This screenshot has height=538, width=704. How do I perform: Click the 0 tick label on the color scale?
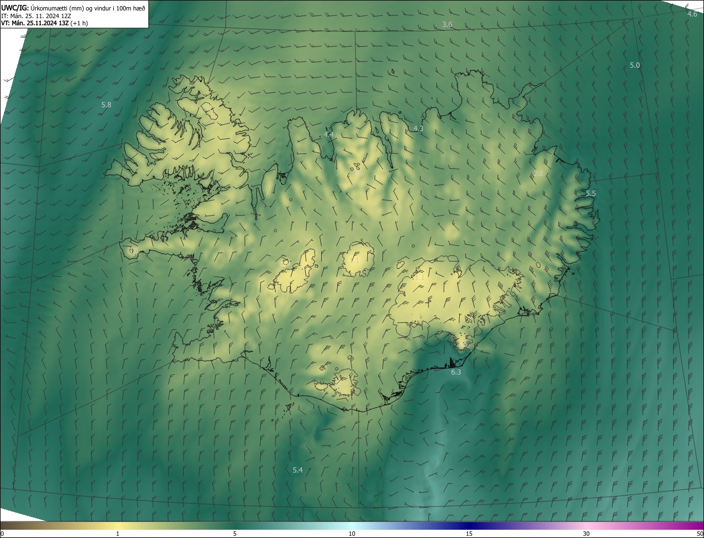[x=2, y=534]
